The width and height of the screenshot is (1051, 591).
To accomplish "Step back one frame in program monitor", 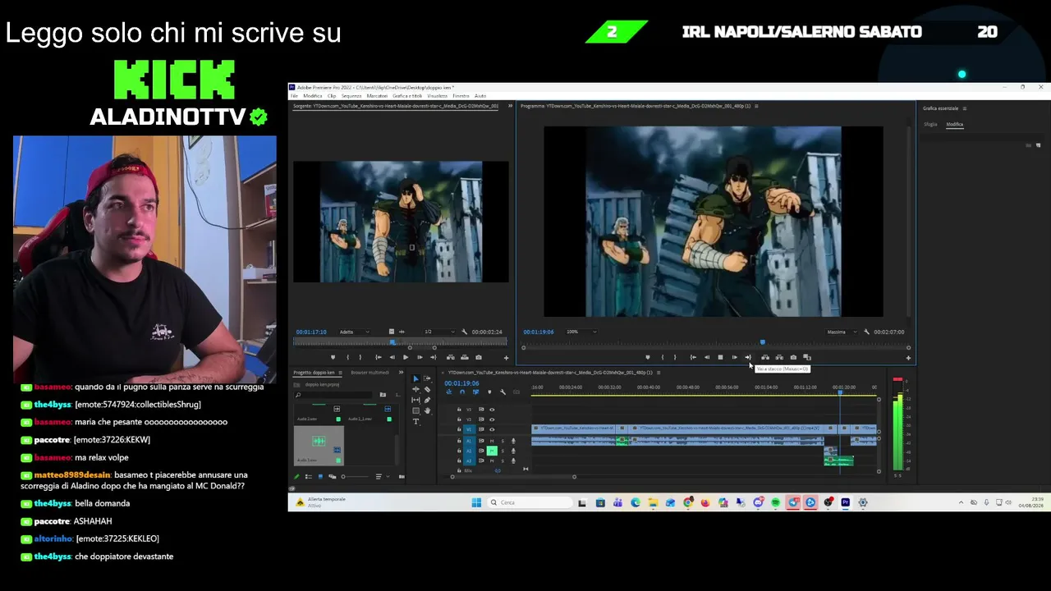I will coord(707,357).
